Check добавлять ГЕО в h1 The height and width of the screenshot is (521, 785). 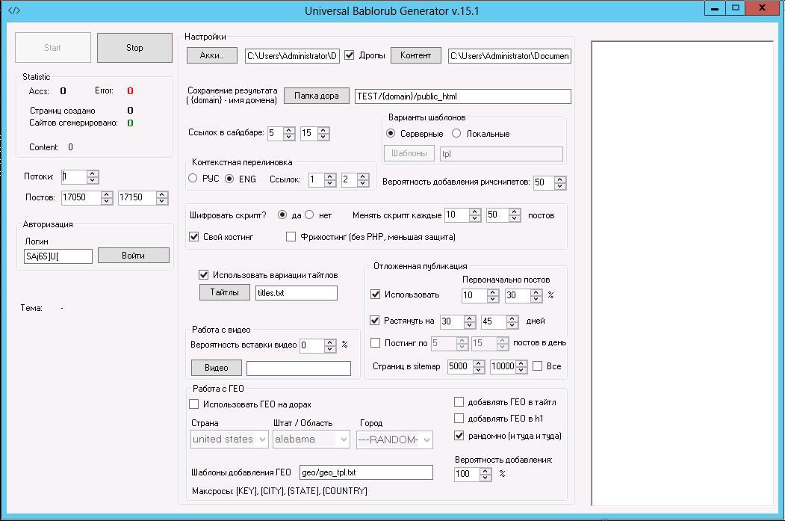tap(459, 419)
